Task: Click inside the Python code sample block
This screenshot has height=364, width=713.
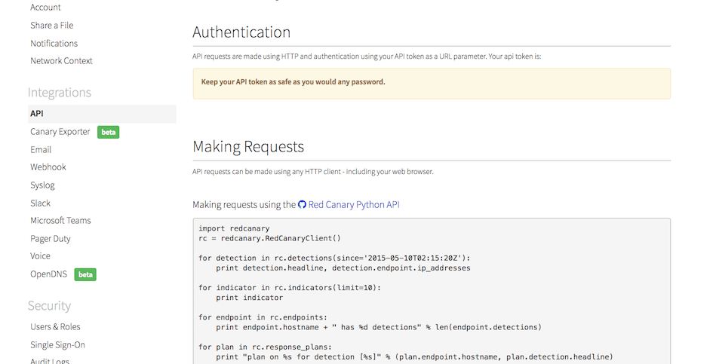Action: coord(431,301)
